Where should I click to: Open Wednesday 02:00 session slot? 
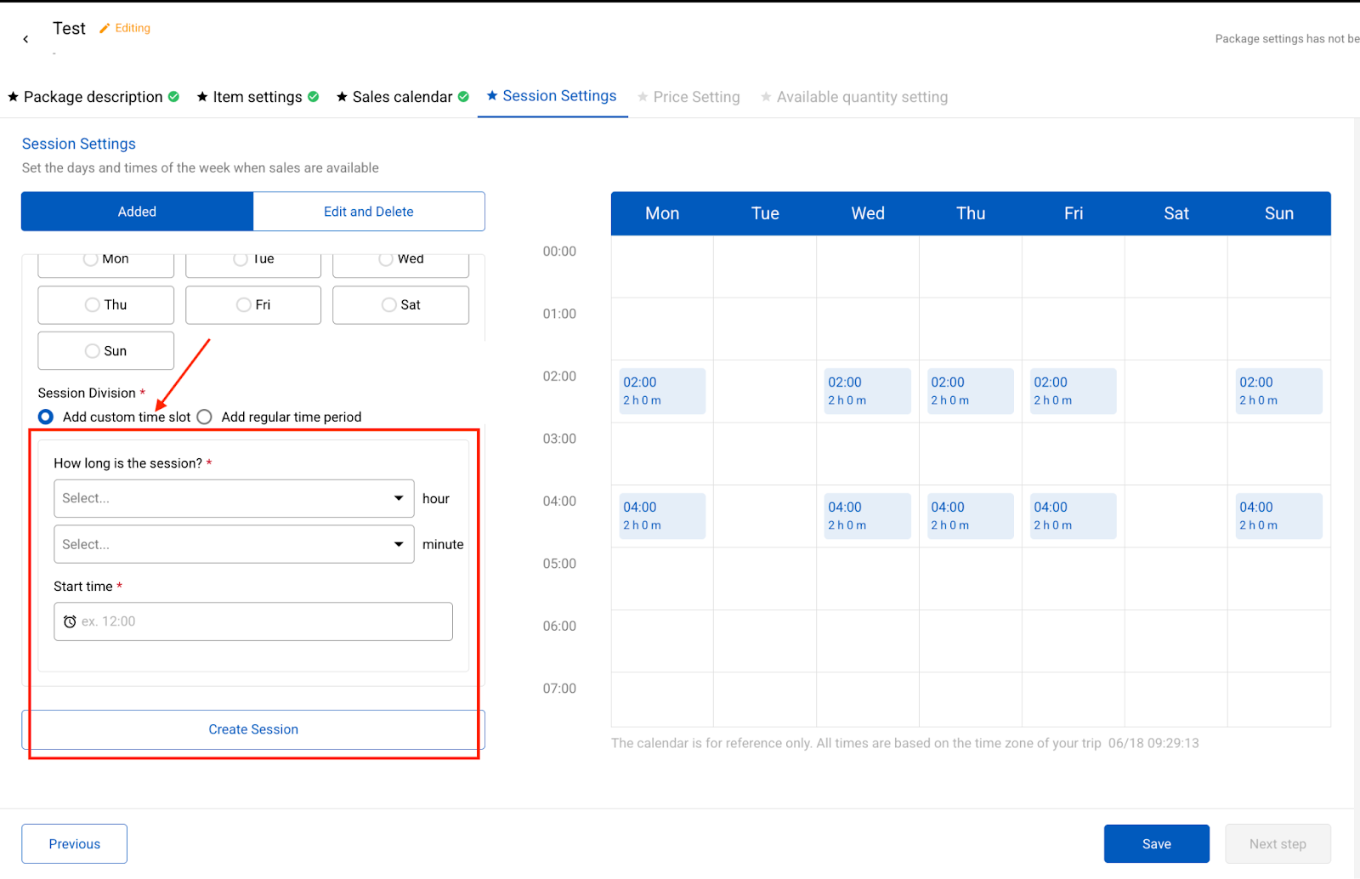[868, 391]
